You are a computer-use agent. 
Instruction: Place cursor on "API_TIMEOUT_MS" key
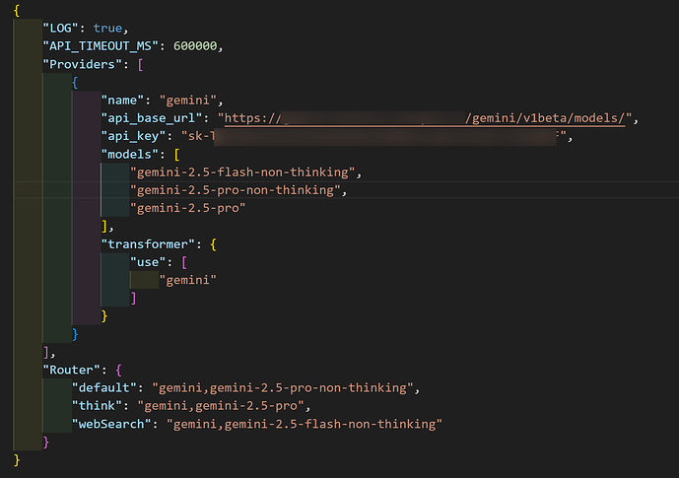pyautogui.click(x=101, y=46)
